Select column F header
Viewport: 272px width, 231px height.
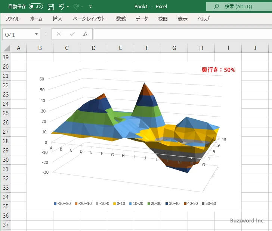(x=148, y=48)
